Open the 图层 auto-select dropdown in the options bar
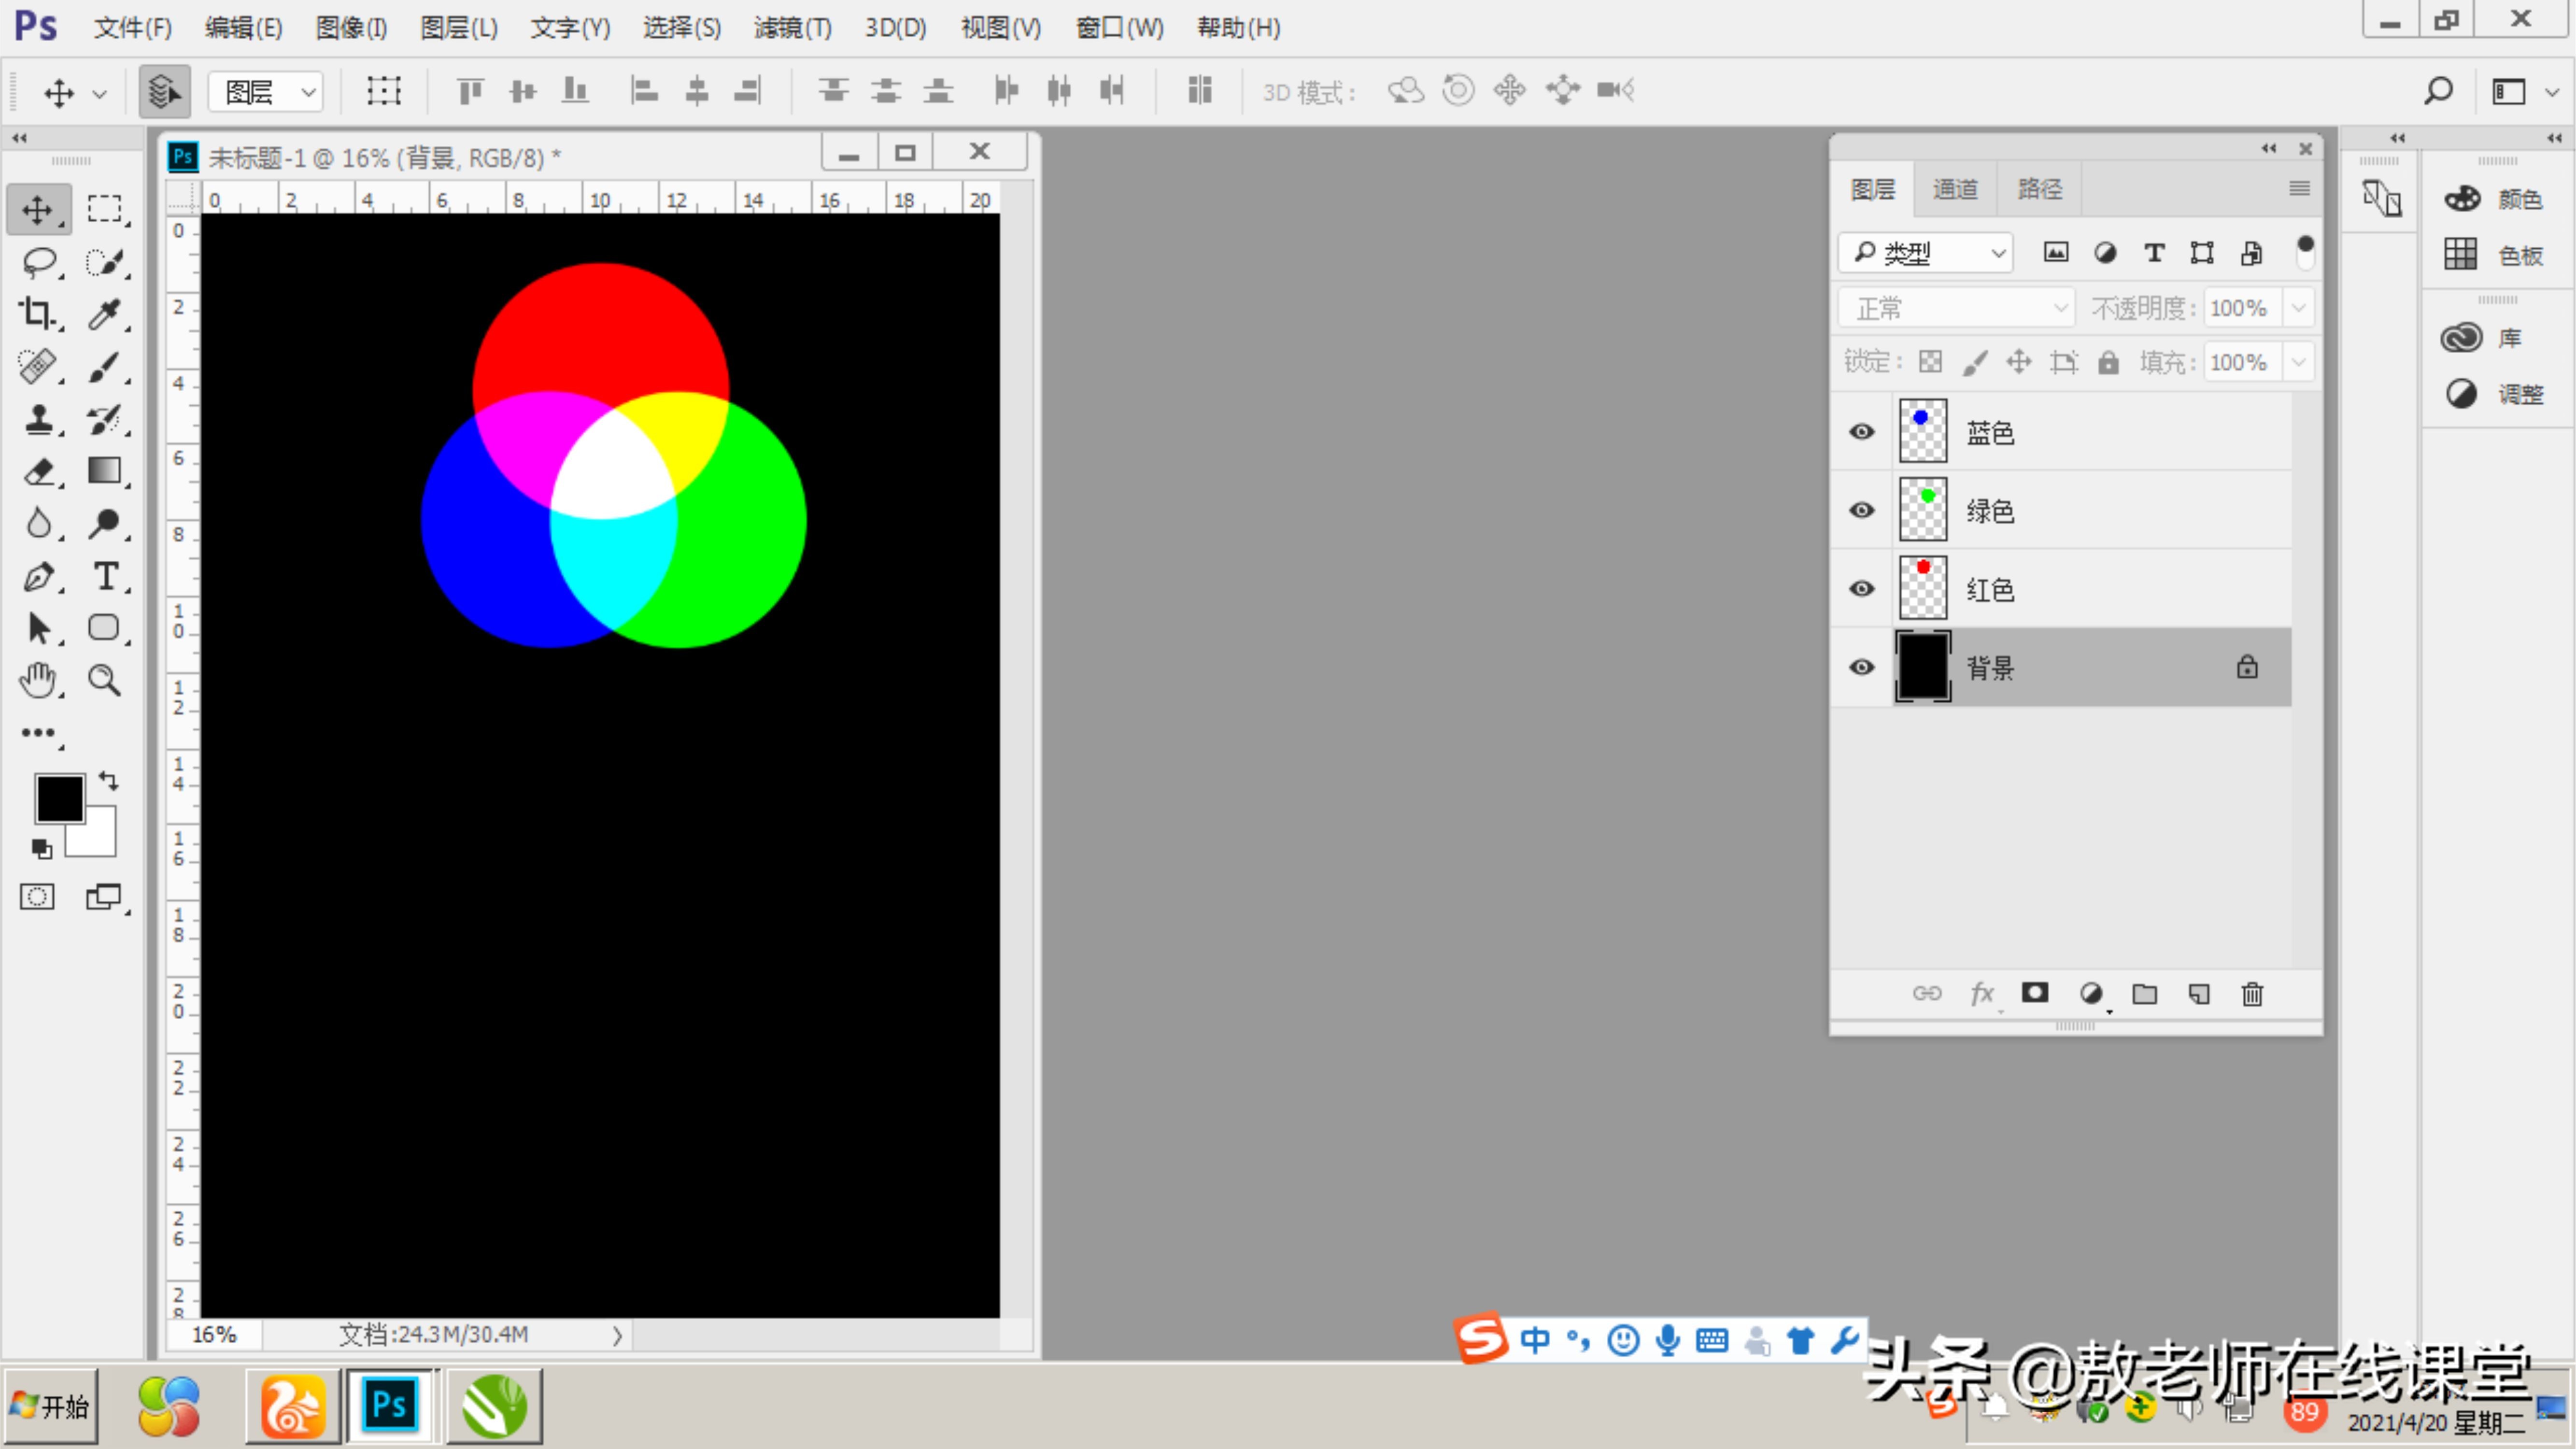 pos(266,92)
